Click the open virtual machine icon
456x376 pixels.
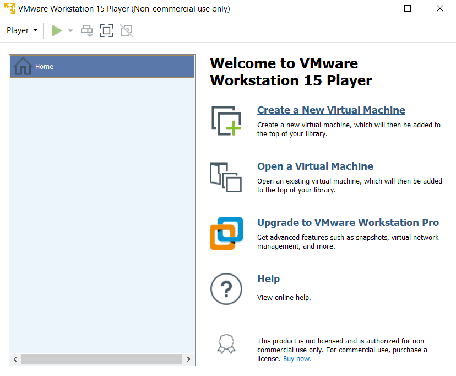226,177
